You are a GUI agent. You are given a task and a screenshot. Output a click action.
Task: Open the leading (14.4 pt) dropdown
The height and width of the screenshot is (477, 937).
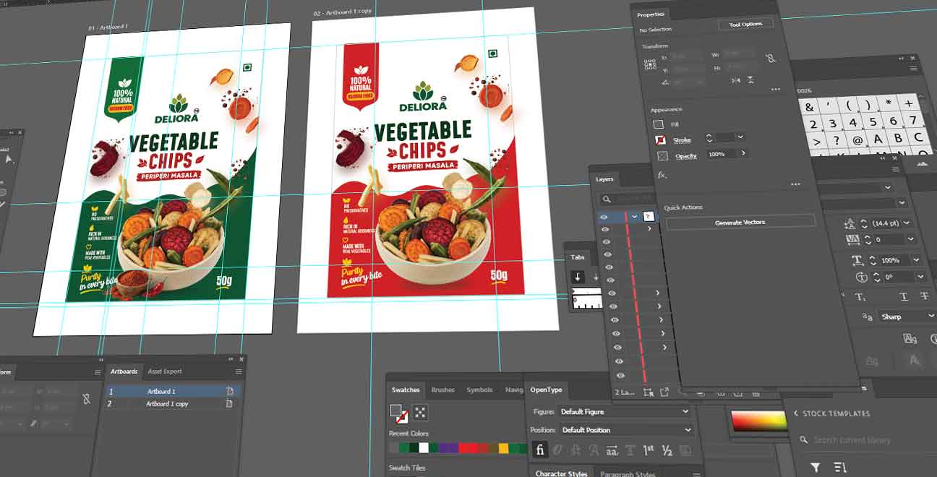[x=907, y=223]
